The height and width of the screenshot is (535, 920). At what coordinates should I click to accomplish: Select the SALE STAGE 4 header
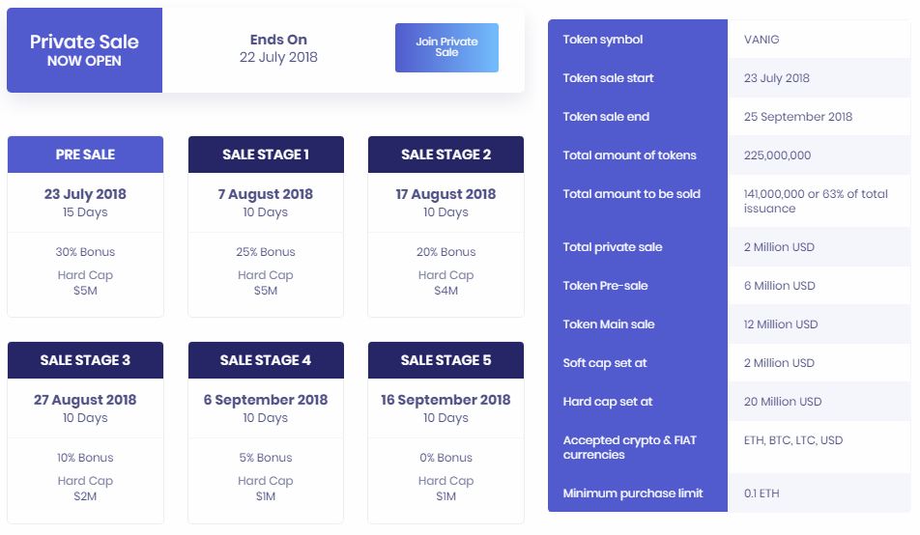[x=266, y=360]
